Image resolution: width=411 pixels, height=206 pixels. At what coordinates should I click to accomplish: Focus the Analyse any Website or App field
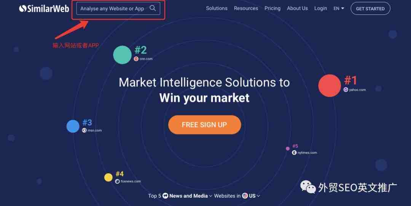(118, 8)
